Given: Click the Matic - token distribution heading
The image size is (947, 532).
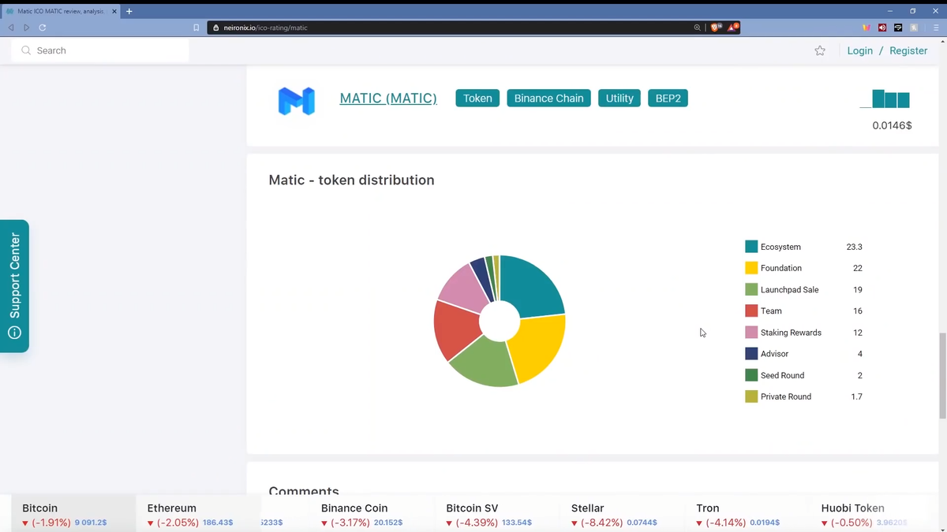Looking at the screenshot, I should [x=351, y=180].
